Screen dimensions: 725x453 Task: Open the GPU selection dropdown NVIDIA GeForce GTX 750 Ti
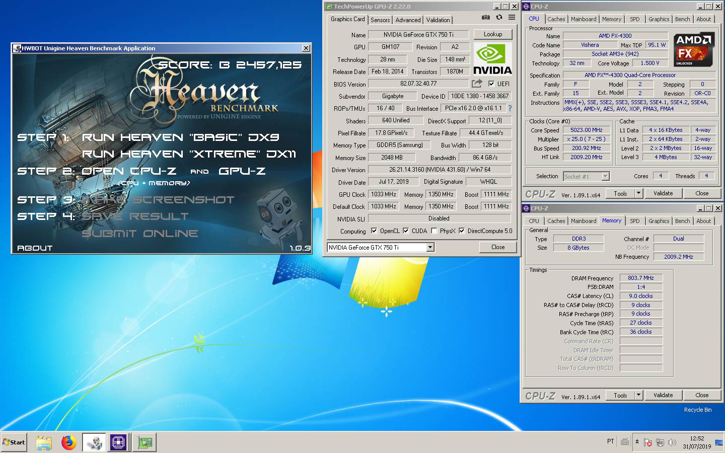coord(381,247)
